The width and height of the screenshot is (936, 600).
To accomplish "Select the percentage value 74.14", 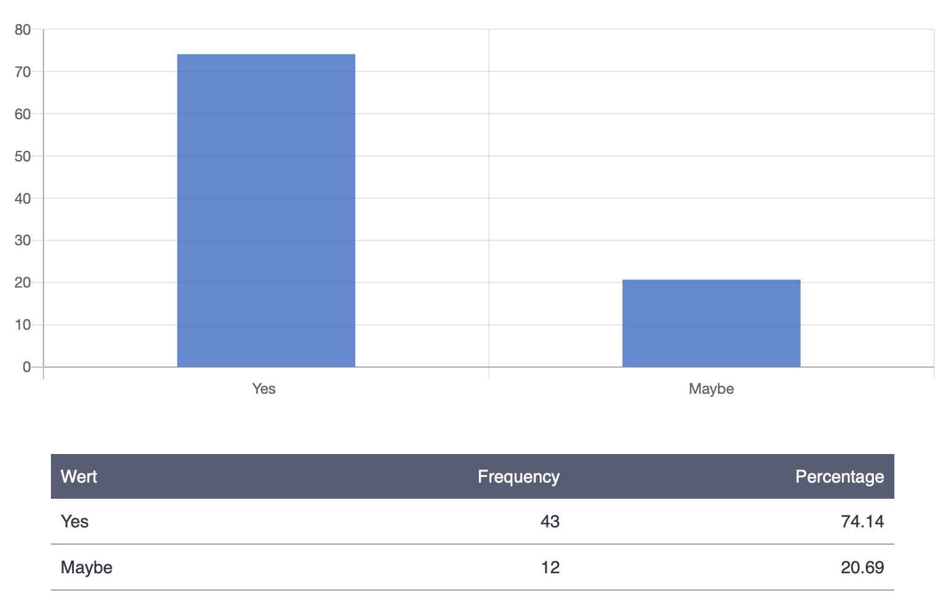I will [862, 521].
